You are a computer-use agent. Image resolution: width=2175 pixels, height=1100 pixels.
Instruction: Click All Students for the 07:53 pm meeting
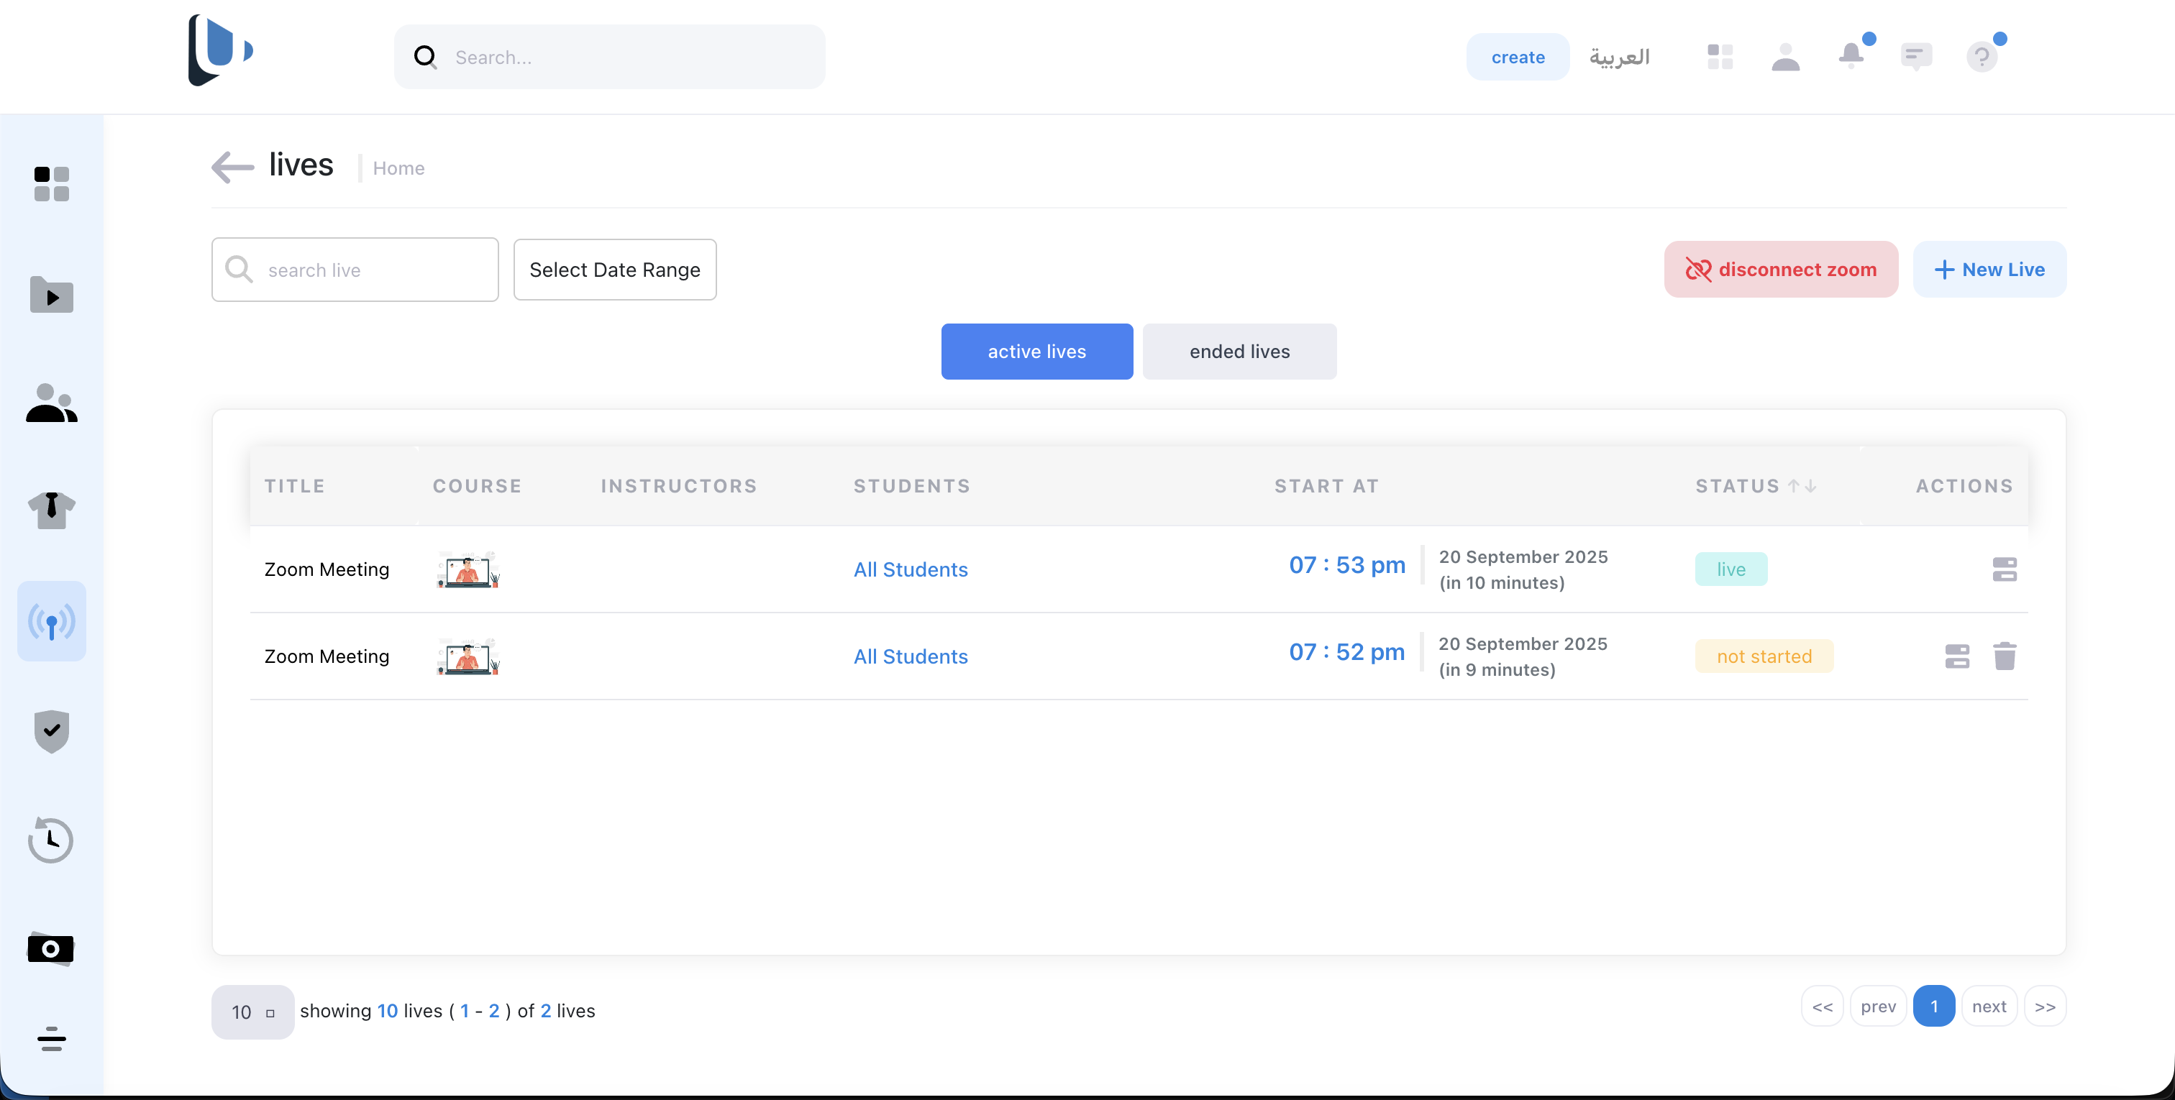point(910,570)
